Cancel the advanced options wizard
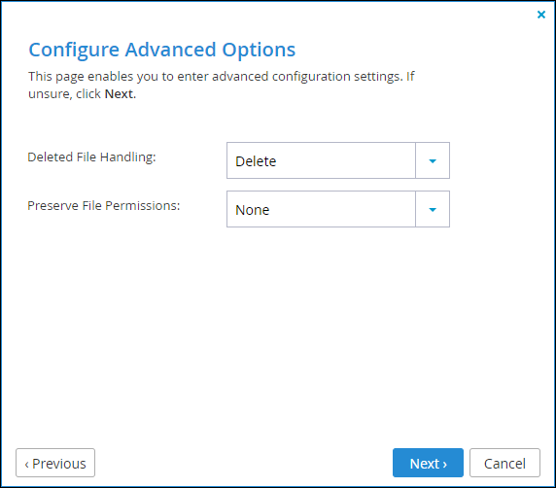The height and width of the screenshot is (488, 556). pyautogui.click(x=504, y=463)
